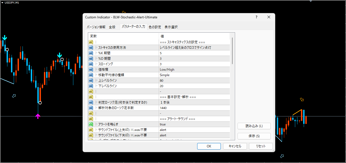Click the icon beside 上レベルライン row
The image size is (346, 163).
click(91, 81)
